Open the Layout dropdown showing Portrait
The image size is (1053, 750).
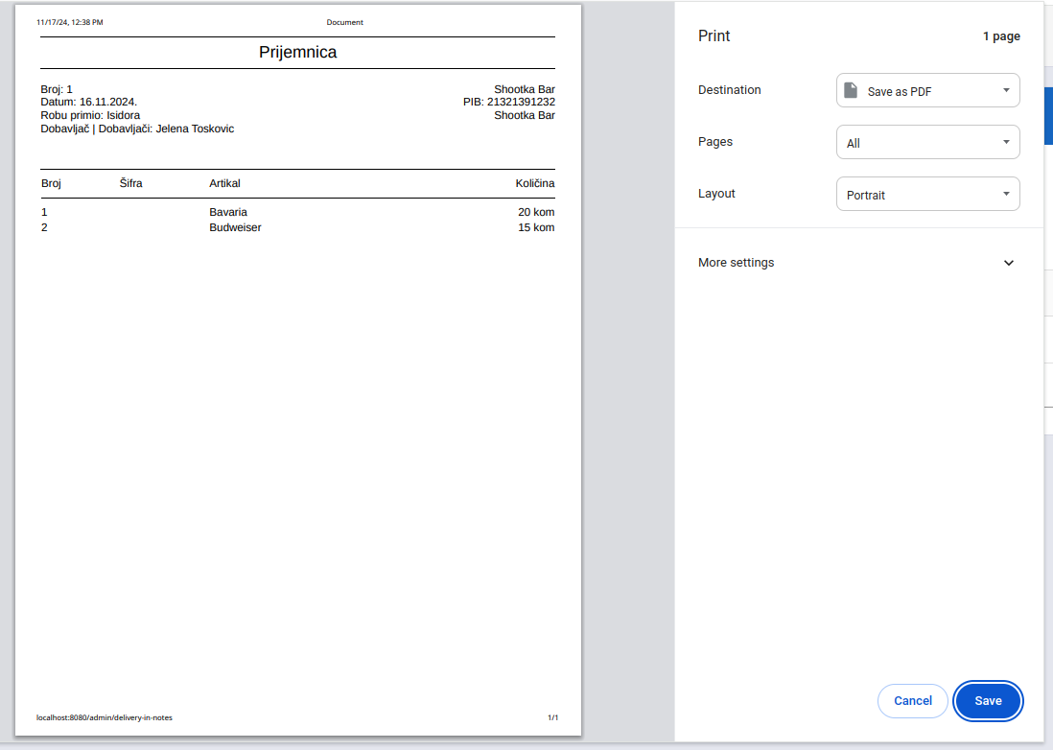927,194
